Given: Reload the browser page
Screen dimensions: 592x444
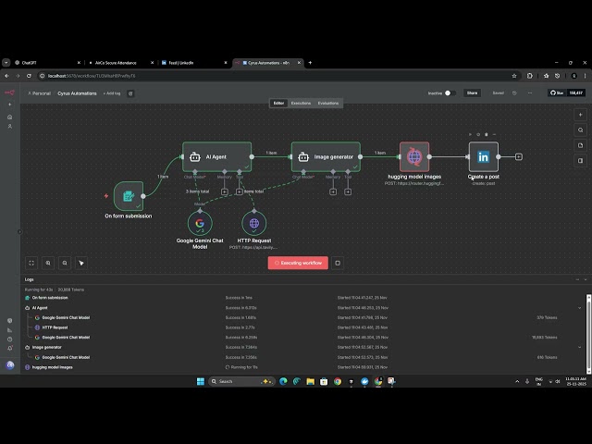Looking at the screenshot, I should (29, 76).
